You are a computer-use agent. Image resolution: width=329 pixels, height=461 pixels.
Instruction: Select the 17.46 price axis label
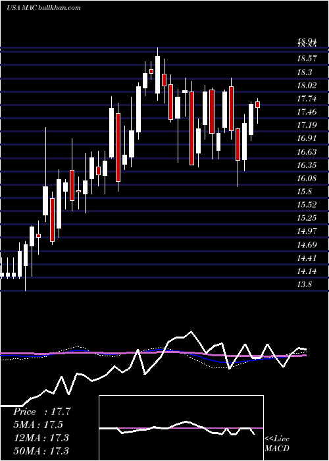pos(307,112)
